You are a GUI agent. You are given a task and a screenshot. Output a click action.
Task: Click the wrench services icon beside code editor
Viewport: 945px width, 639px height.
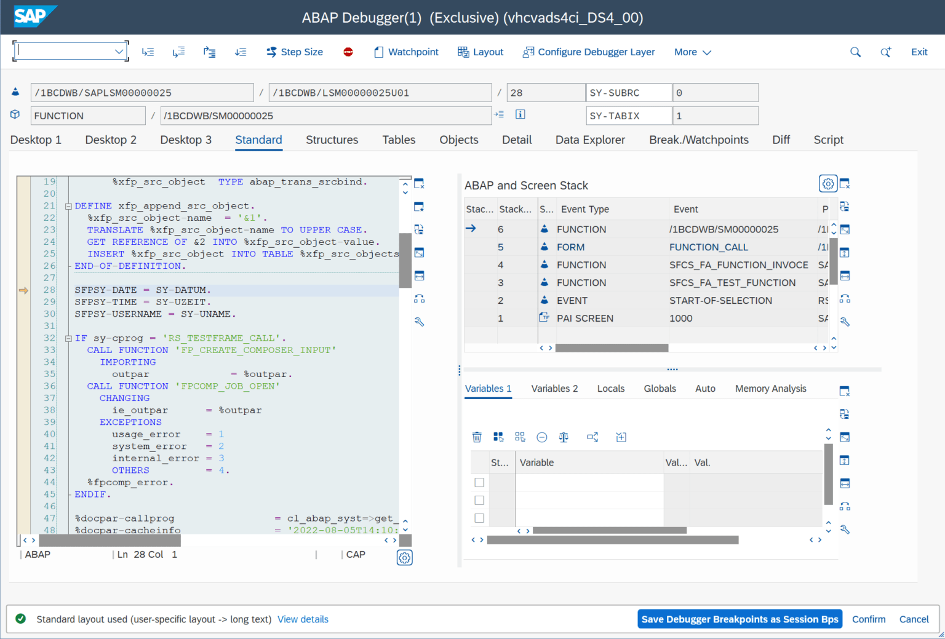(419, 321)
